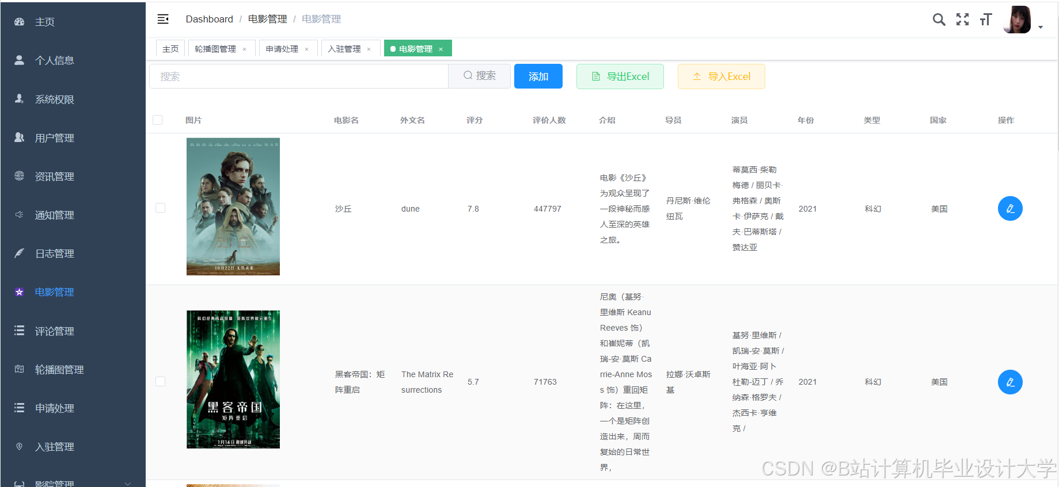
Task: Click the 国家 column header
Action: coord(938,120)
